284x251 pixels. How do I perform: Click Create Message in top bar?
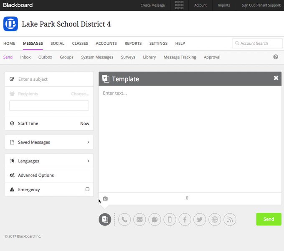pyautogui.click(x=153, y=5)
